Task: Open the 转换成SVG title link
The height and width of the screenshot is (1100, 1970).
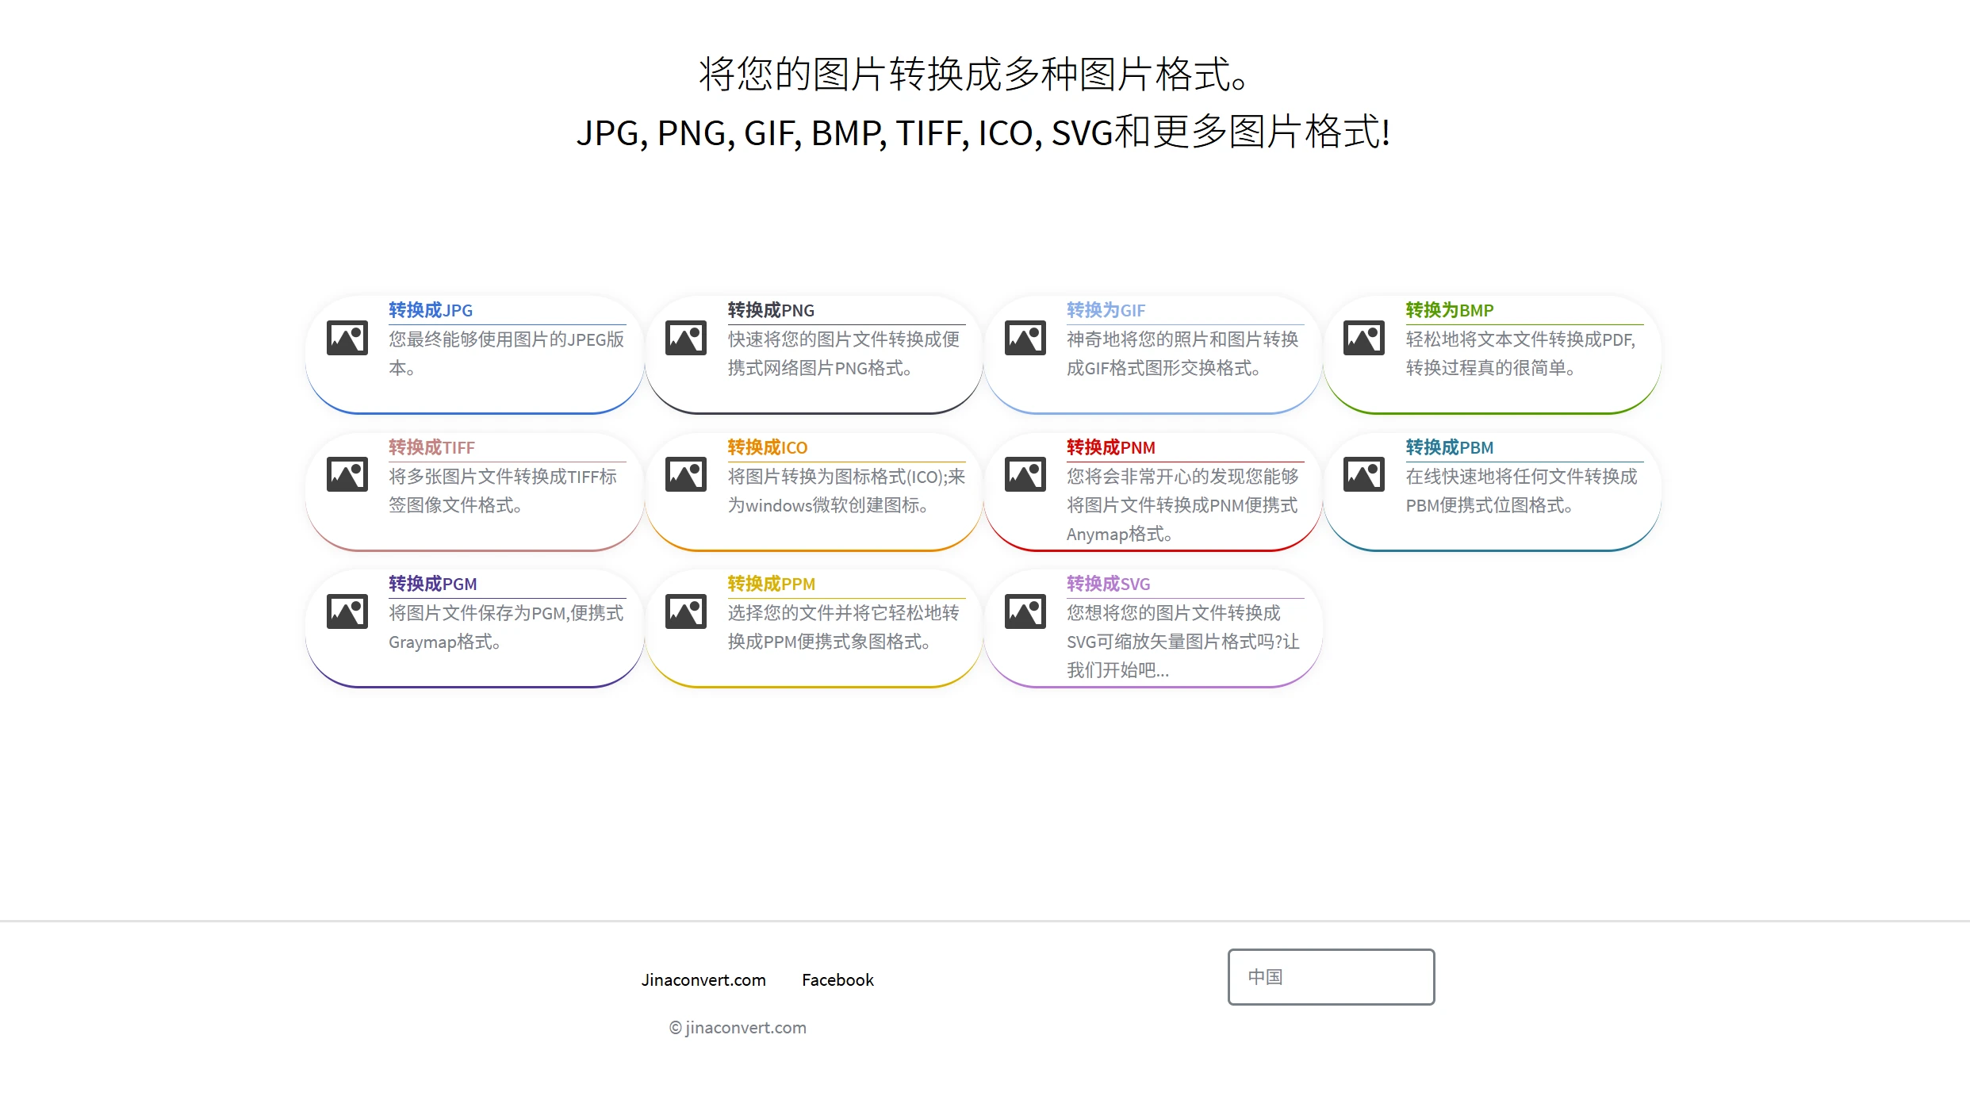Action: [1108, 584]
